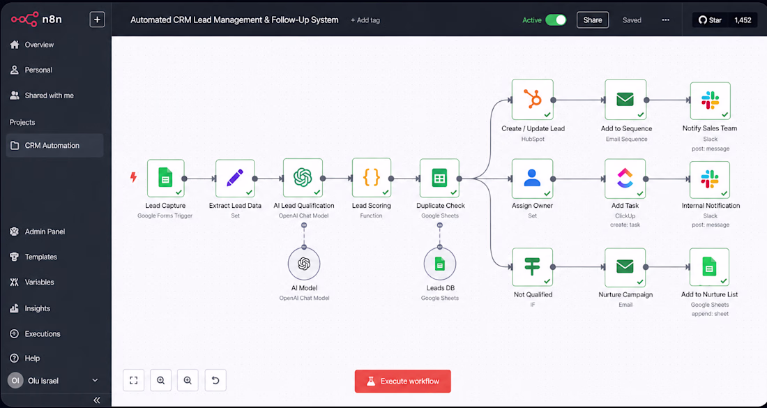This screenshot has height=408, width=767.
Task: Open the AI Lead Qualification node
Action: [x=303, y=178]
